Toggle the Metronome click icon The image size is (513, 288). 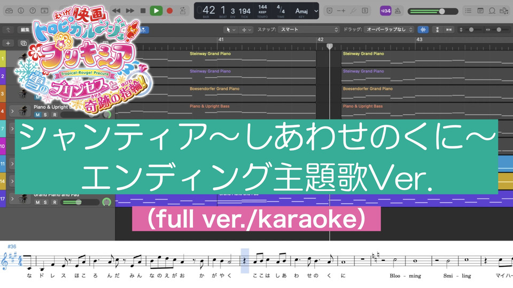pyautogui.click(x=398, y=11)
